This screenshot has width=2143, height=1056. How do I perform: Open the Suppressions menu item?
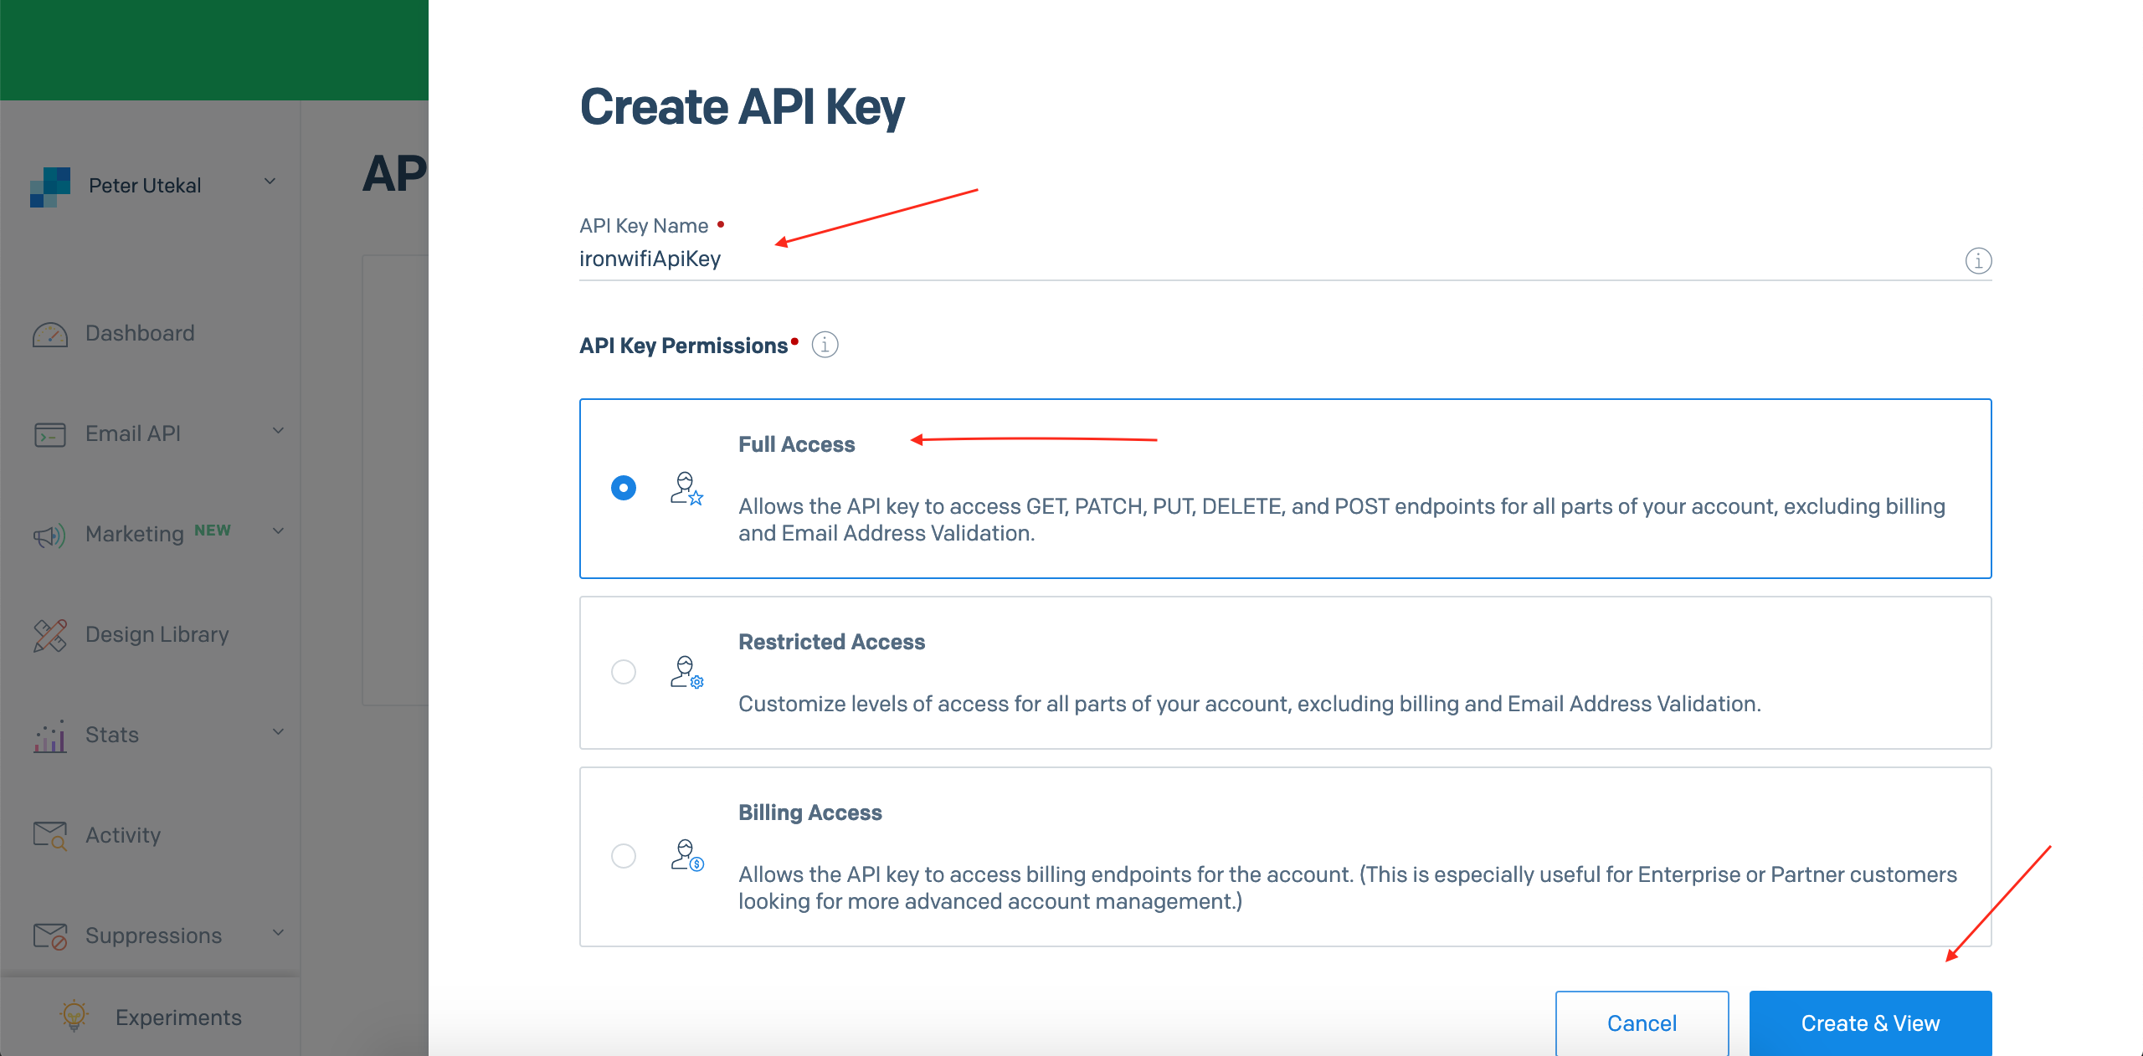pos(152,936)
